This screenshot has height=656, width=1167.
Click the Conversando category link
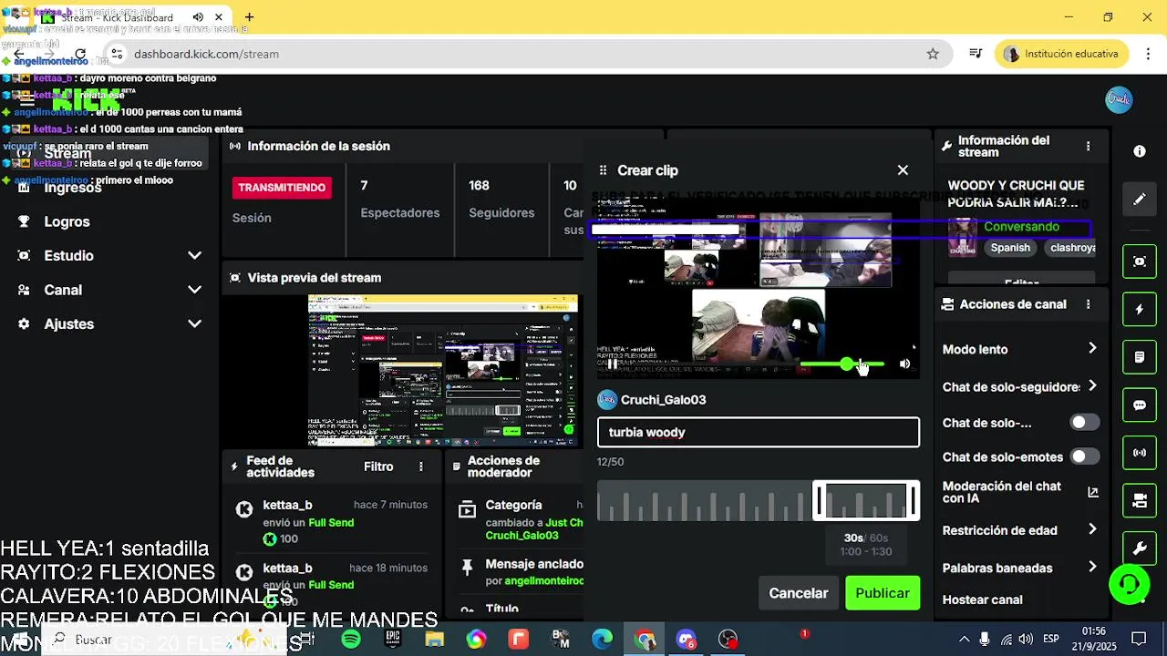[1021, 227]
